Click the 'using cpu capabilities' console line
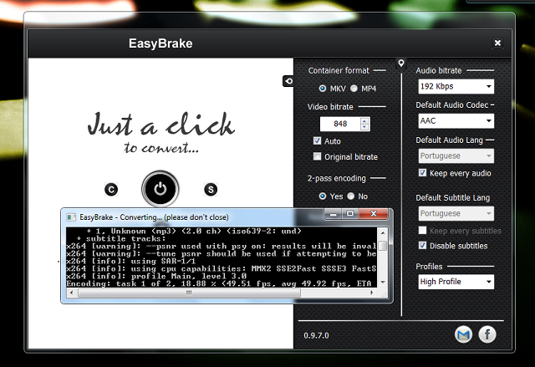The width and height of the screenshot is (535, 367). click(x=221, y=268)
